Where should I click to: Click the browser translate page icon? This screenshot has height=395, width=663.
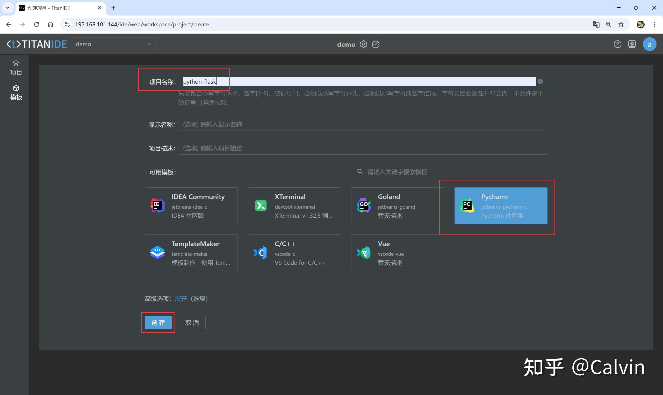(596, 25)
